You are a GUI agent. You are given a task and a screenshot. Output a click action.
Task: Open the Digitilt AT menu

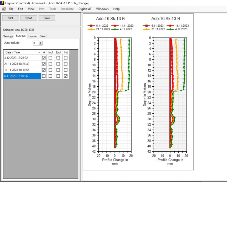[85, 9]
